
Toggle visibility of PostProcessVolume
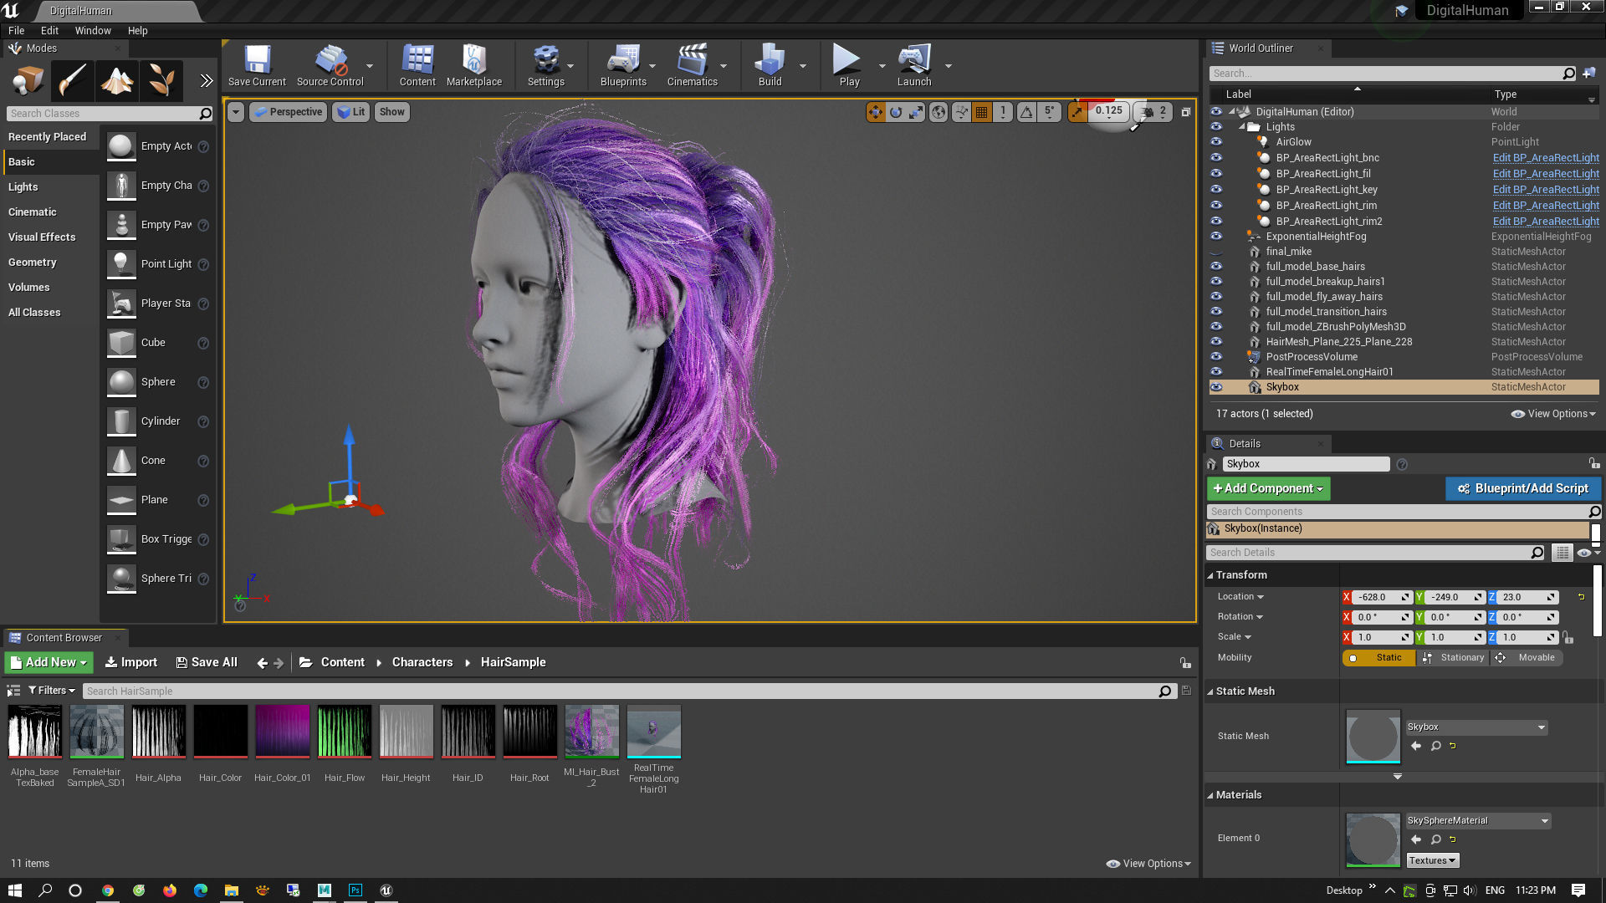(1216, 357)
